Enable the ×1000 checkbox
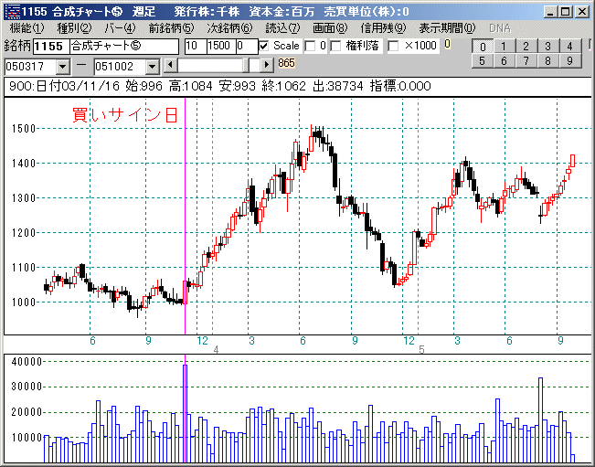 coord(393,47)
